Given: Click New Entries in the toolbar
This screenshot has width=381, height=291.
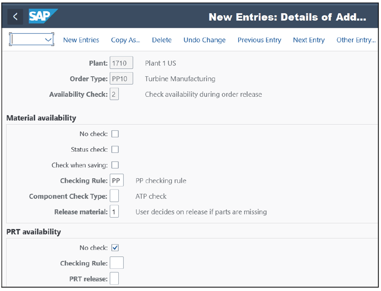Looking at the screenshot, I should click(x=81, y=40).
